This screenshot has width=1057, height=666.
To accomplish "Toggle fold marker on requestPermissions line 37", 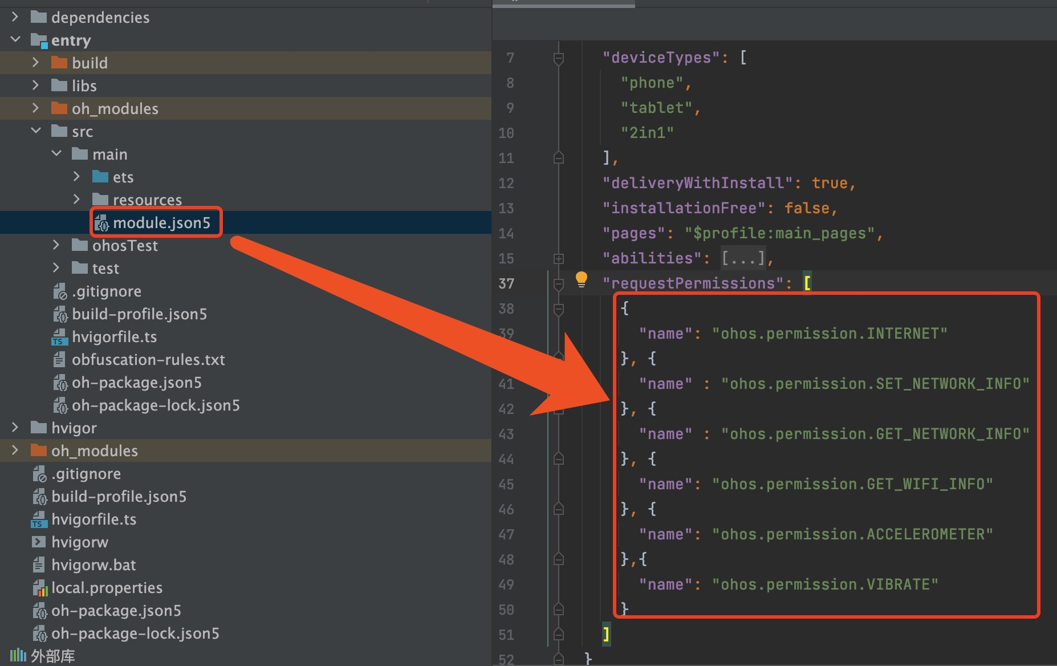I will point(559,283).
